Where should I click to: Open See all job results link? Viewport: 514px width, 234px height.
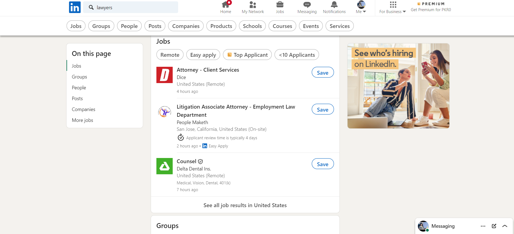tap(245, 205)
